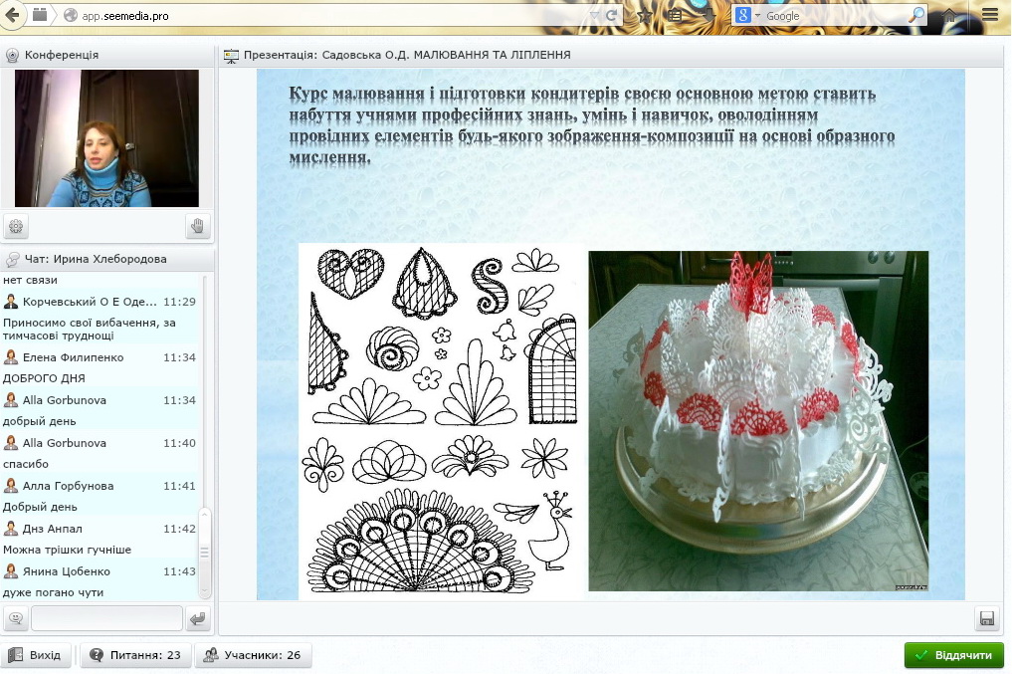
Task: Open the Питання: 23 questions list
Action: pos(135,655)
